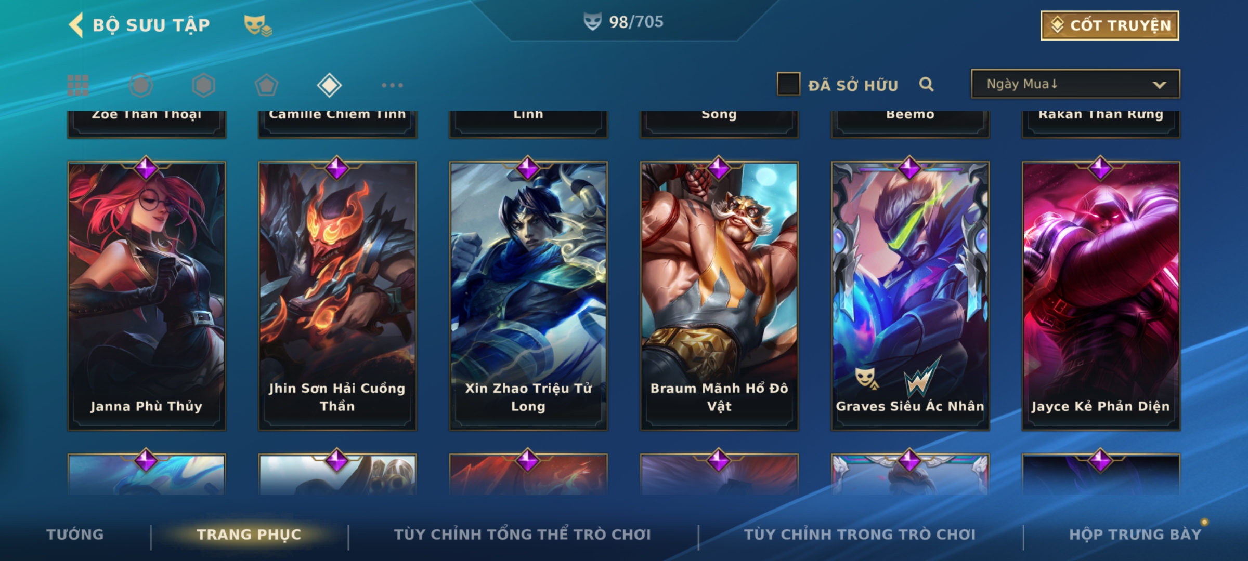Click the magnifier search icon
The height and width of the screenshot is (561, 1248).
(x=926, y=84)
